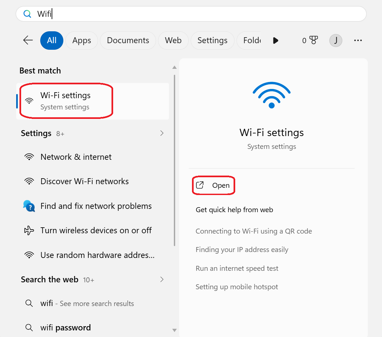The height and width of the screenshot is (337, 382).
Task: Click the scroll filters right arrow
Action: click(x=275, y=41)
